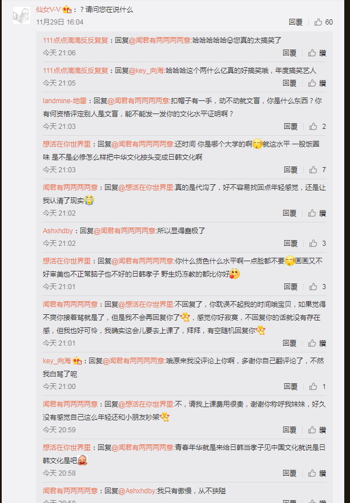
Task: Click thumbs-up on the 20:59 reply
Action: coord(312,429)
